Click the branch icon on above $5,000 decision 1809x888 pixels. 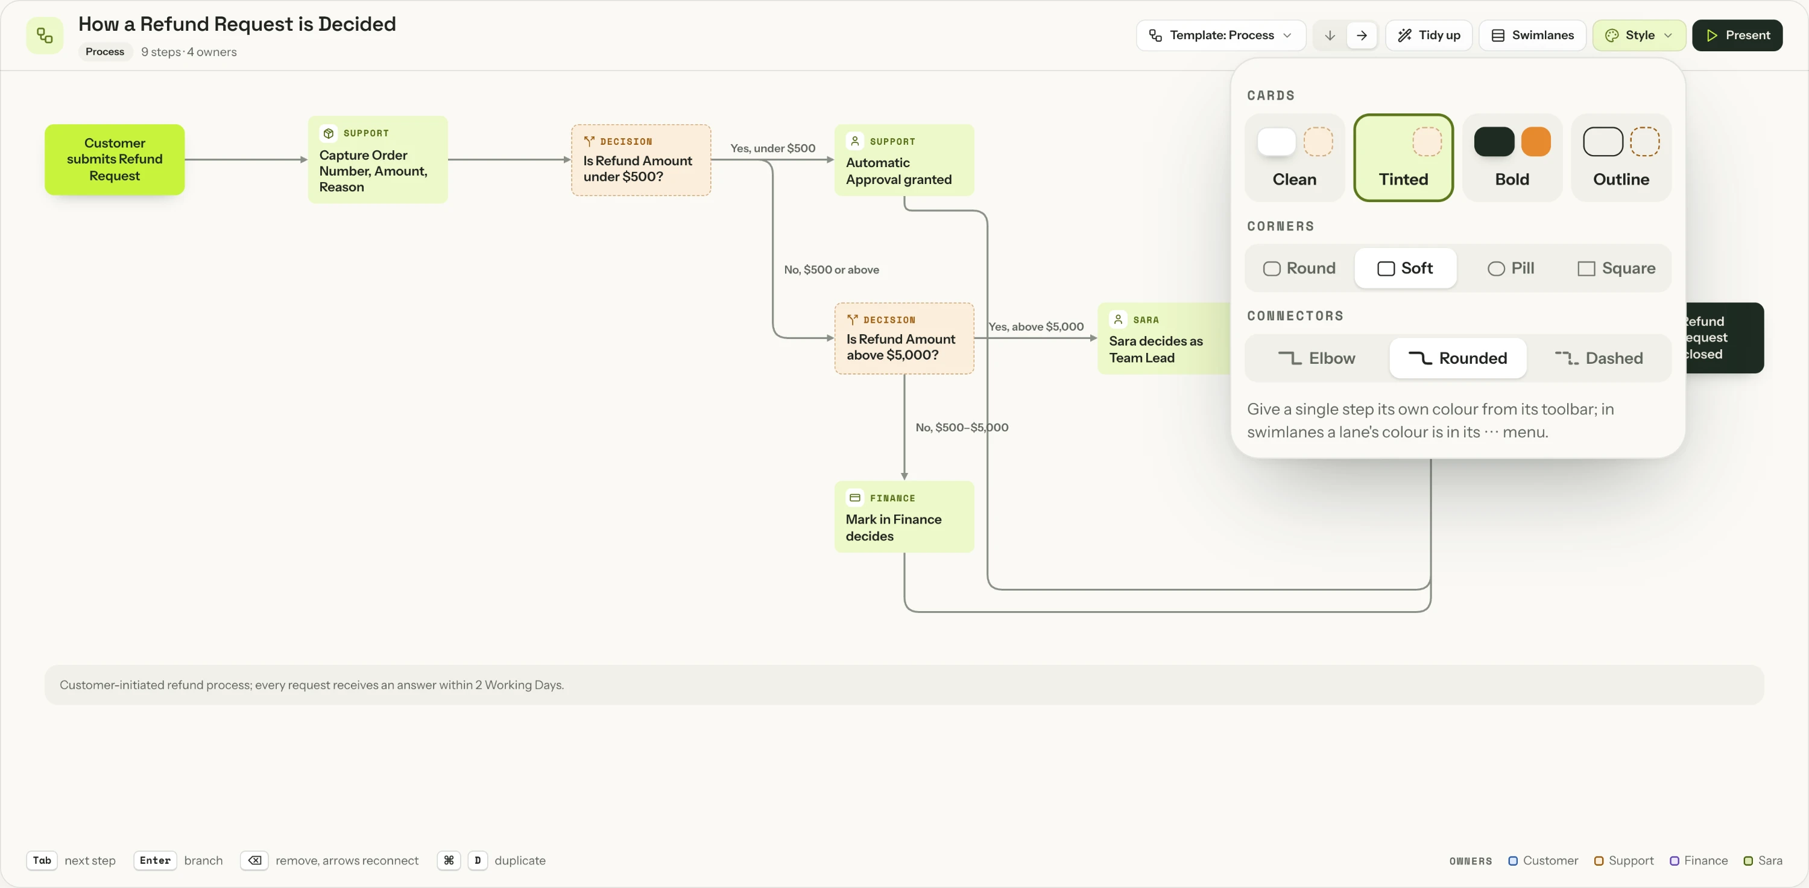point(853,320)
